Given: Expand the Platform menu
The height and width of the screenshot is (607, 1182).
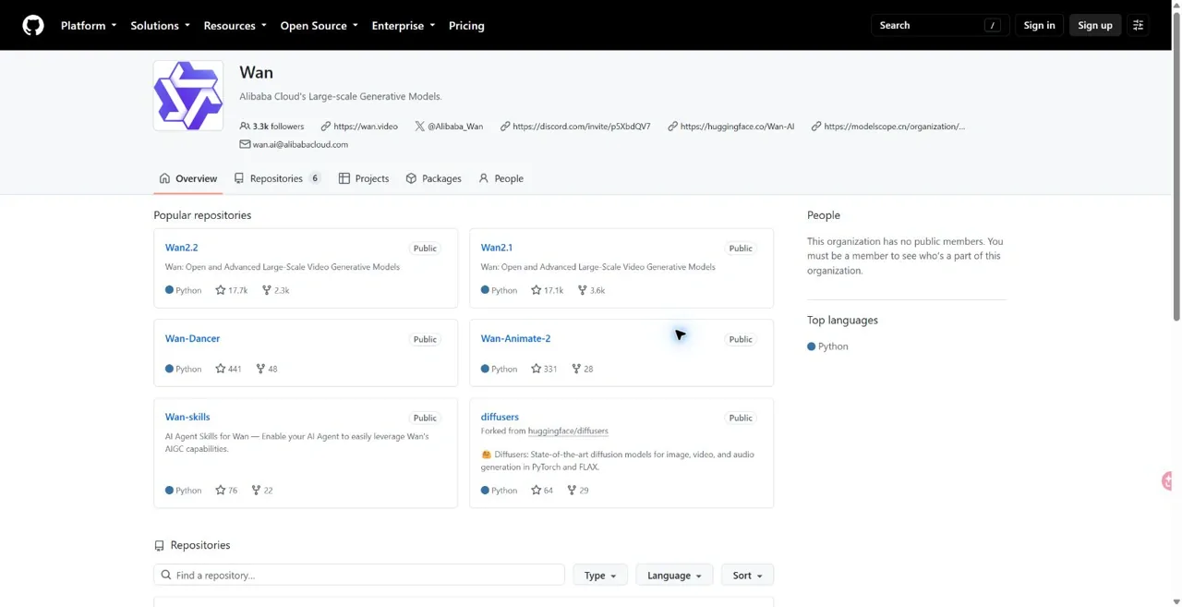Looking at the screenshot, I should coord(89,25).
